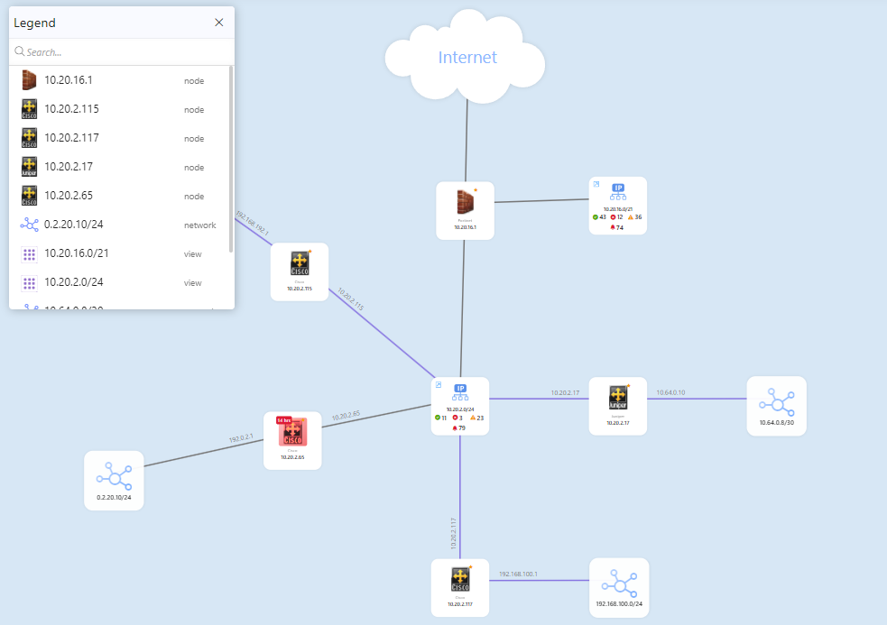The height and width of the screenshot is (625, 887).
Task: Select Cisco icon for 10.20.2.117 in legend
Action: point(29,138)
